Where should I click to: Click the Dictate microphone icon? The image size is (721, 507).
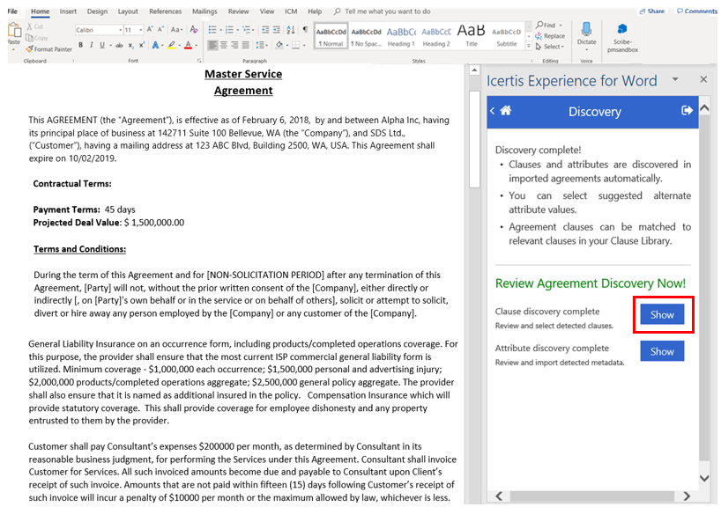[586, 29]
